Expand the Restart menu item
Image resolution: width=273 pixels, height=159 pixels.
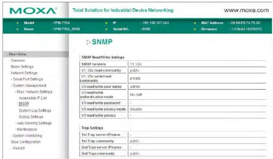click(19, 148)
